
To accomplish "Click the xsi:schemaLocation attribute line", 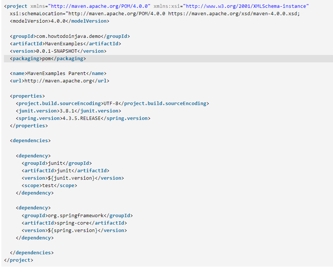I will pos(155,14).
